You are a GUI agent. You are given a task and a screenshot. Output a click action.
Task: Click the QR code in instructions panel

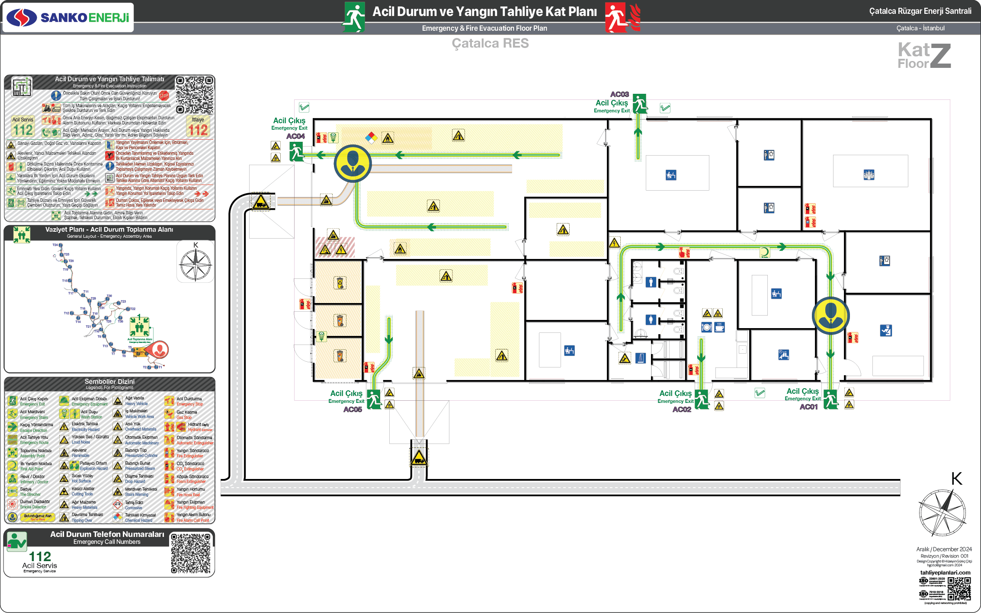[x=195, y=95]
